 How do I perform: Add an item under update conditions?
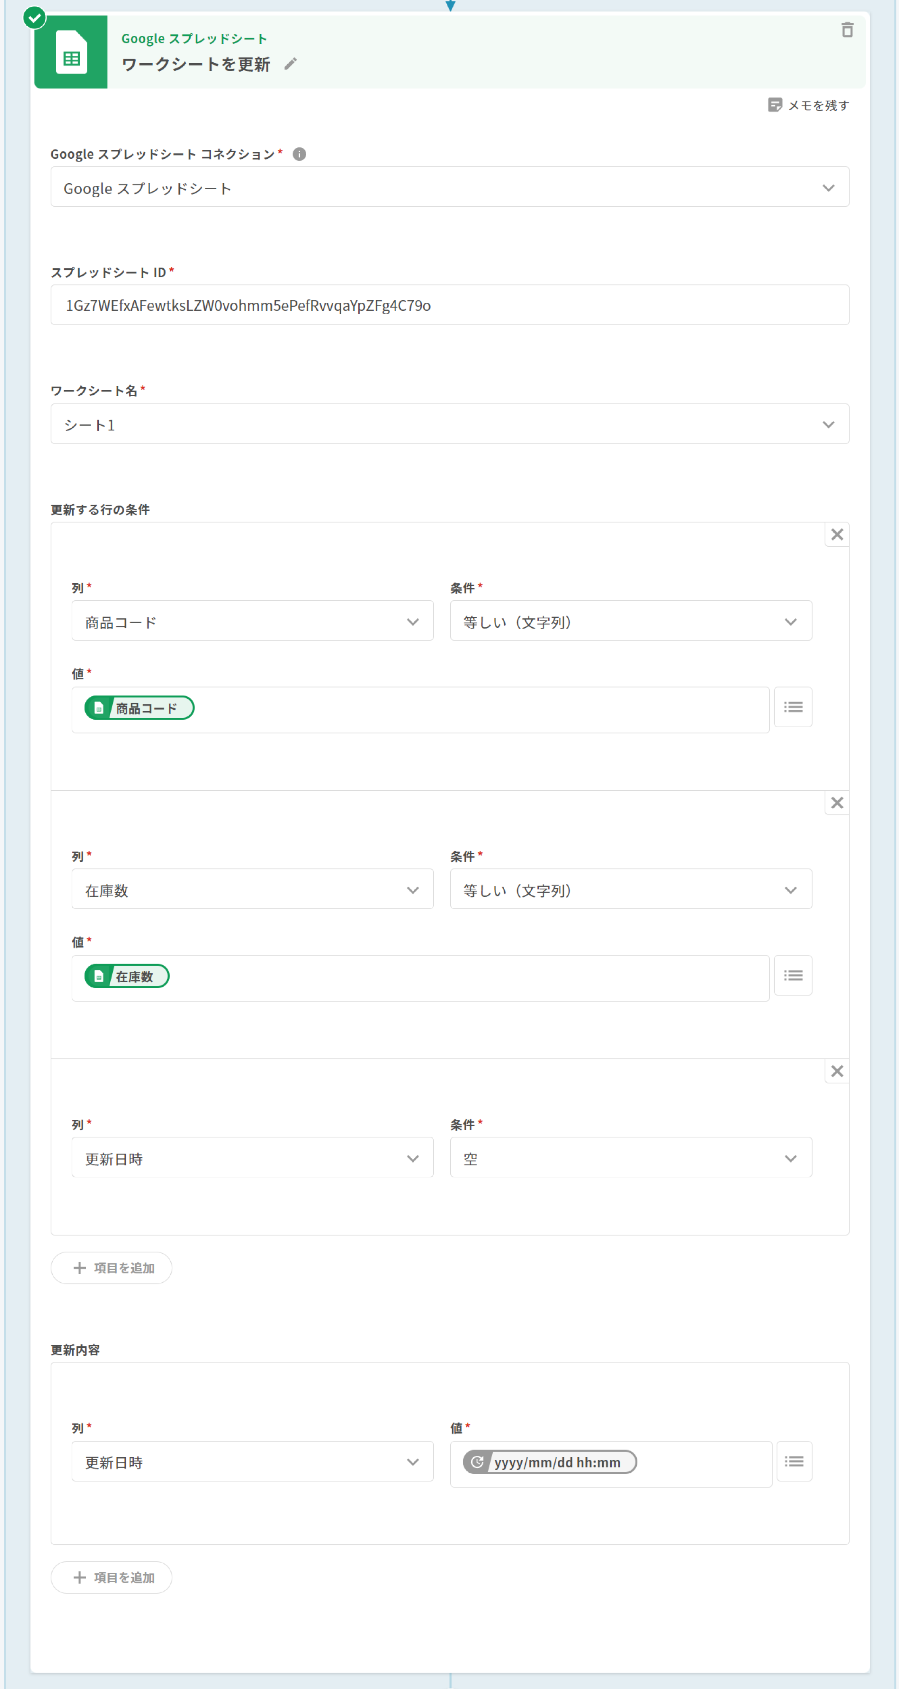tap(111, 1267)
